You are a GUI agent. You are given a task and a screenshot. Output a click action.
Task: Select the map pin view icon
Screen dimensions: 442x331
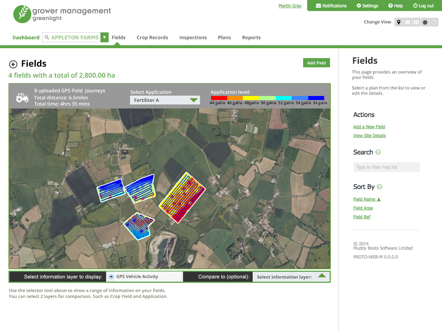pos(399,22)
